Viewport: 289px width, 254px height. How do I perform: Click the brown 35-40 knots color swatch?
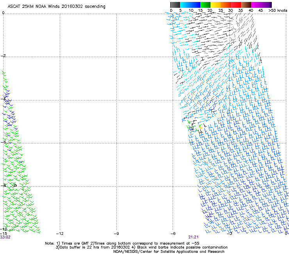[246, 5]
